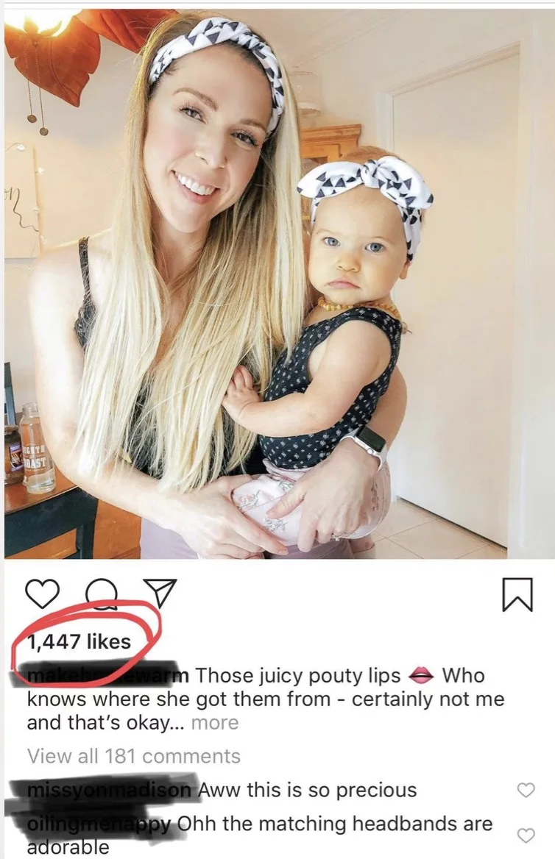Open the missyonmadison profile
Image resolution: width=555 pixels, height=859 pixels.
[x=108, y=790]
